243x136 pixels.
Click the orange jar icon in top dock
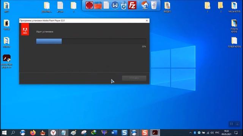pyautogui.click(x=98, y=5)
